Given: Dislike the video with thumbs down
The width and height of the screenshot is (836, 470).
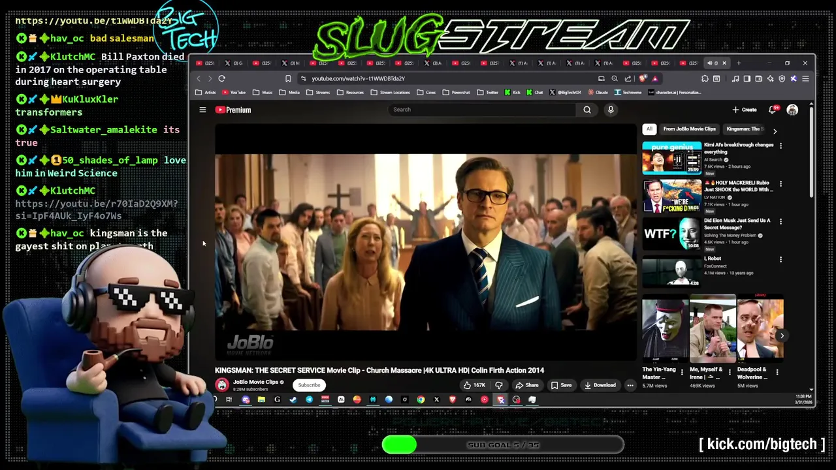Looking at the screenshot, I should [499, 385].
